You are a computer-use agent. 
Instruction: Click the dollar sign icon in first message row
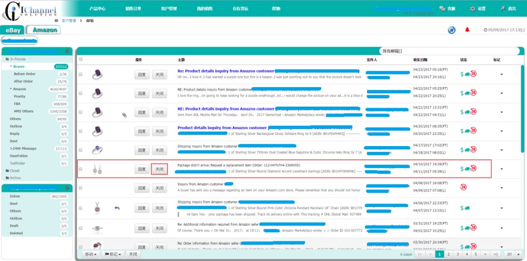(x=462, y=74)
